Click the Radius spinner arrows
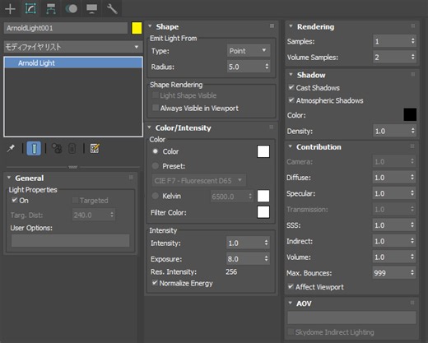This screenshot has height=343, width=428. point(267,67)
